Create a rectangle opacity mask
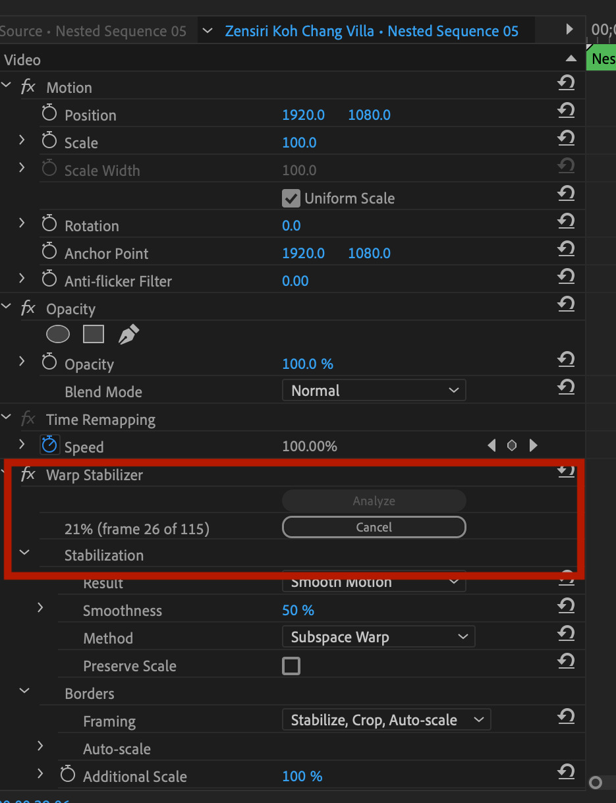616x803 pixels. [x=93, y=334]
